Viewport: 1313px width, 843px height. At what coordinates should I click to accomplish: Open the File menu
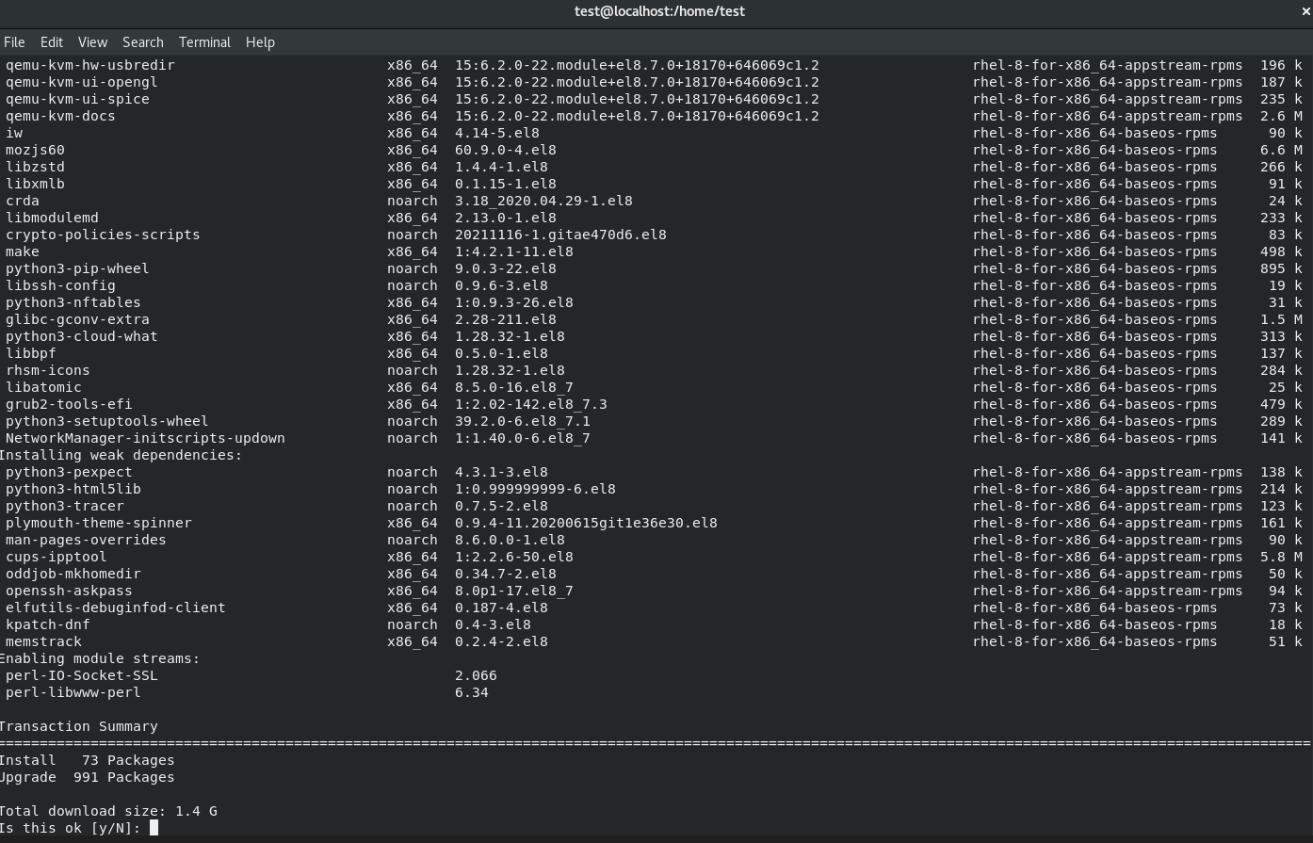14,42
